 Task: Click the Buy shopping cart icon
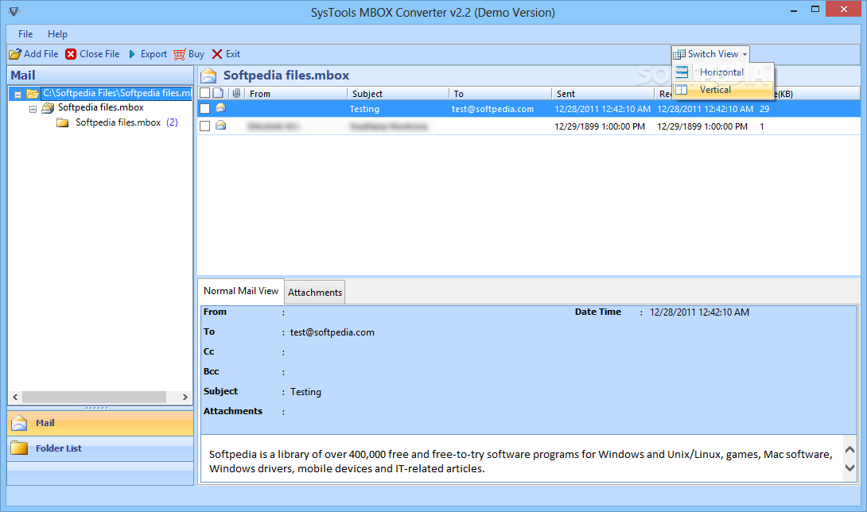pos(179,54)
